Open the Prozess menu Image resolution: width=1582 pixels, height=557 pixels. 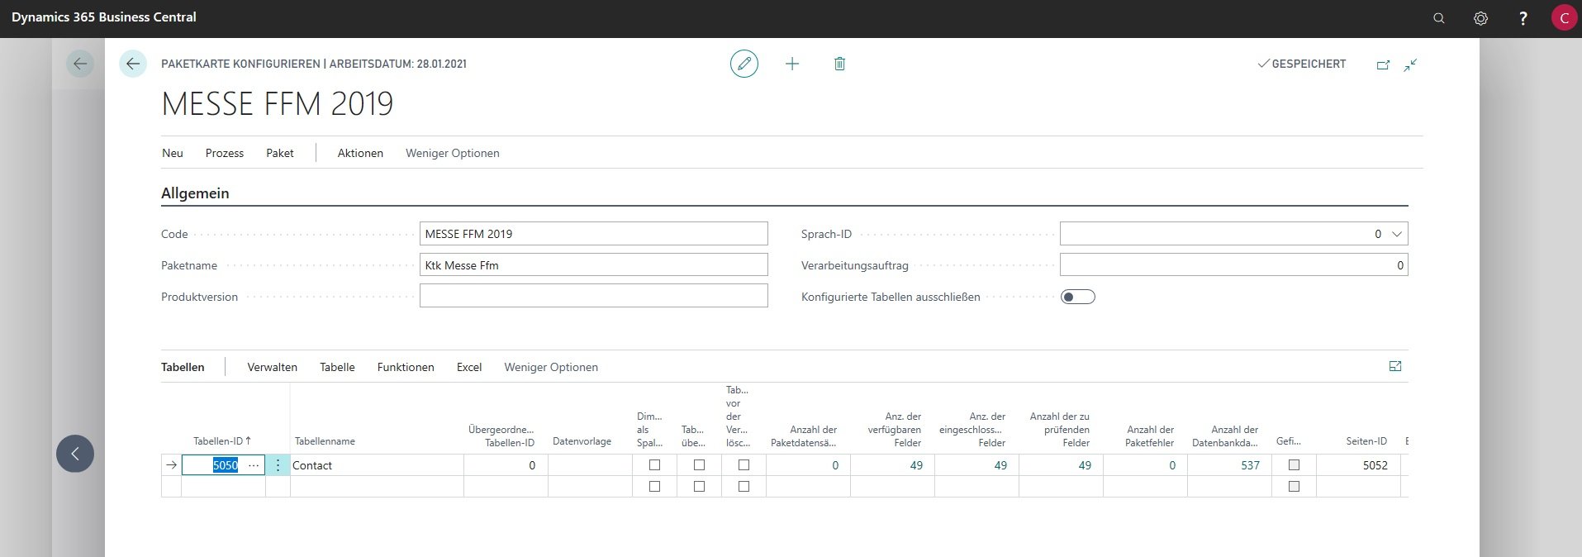click(225, 153)
